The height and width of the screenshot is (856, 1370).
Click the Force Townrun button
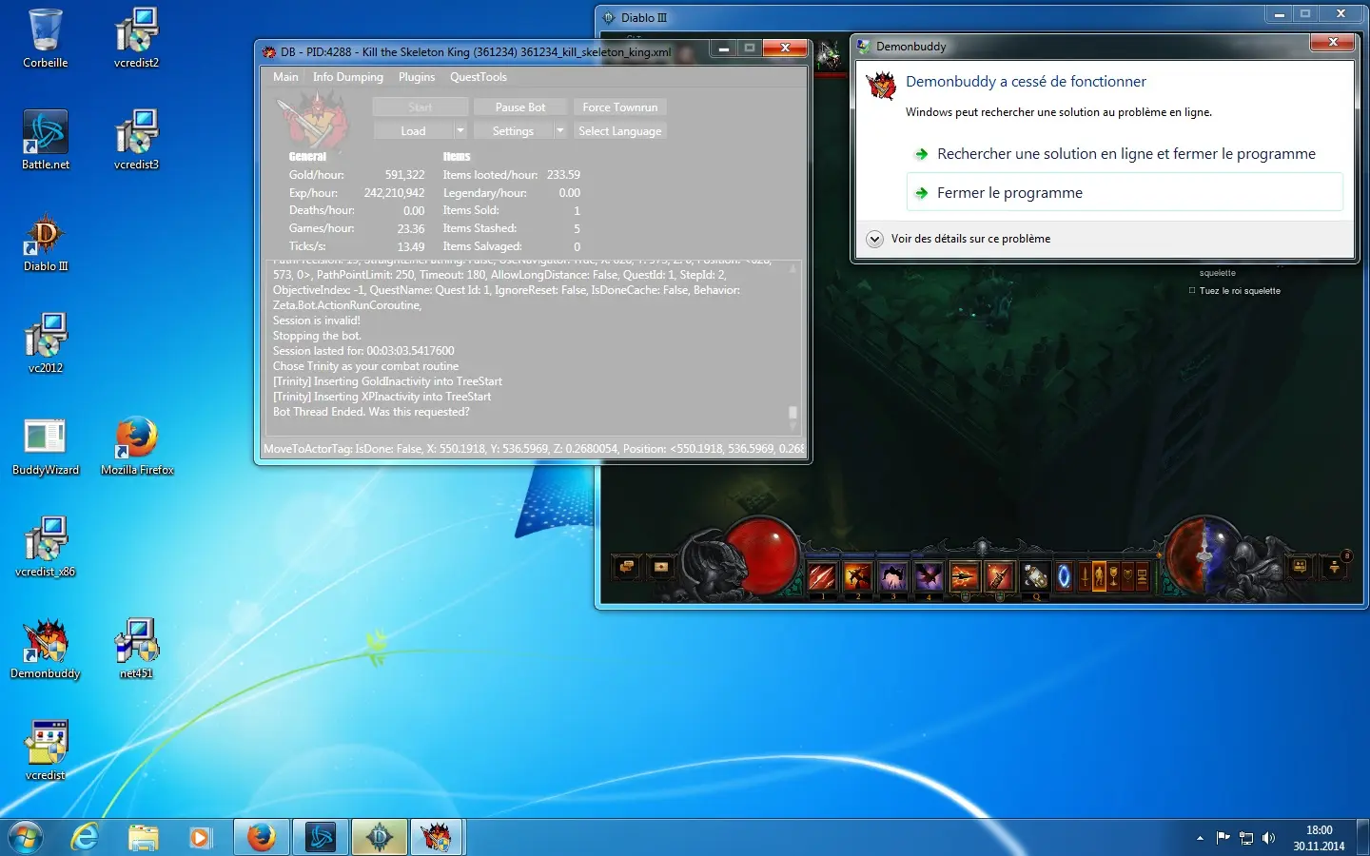tap(620, 107)
